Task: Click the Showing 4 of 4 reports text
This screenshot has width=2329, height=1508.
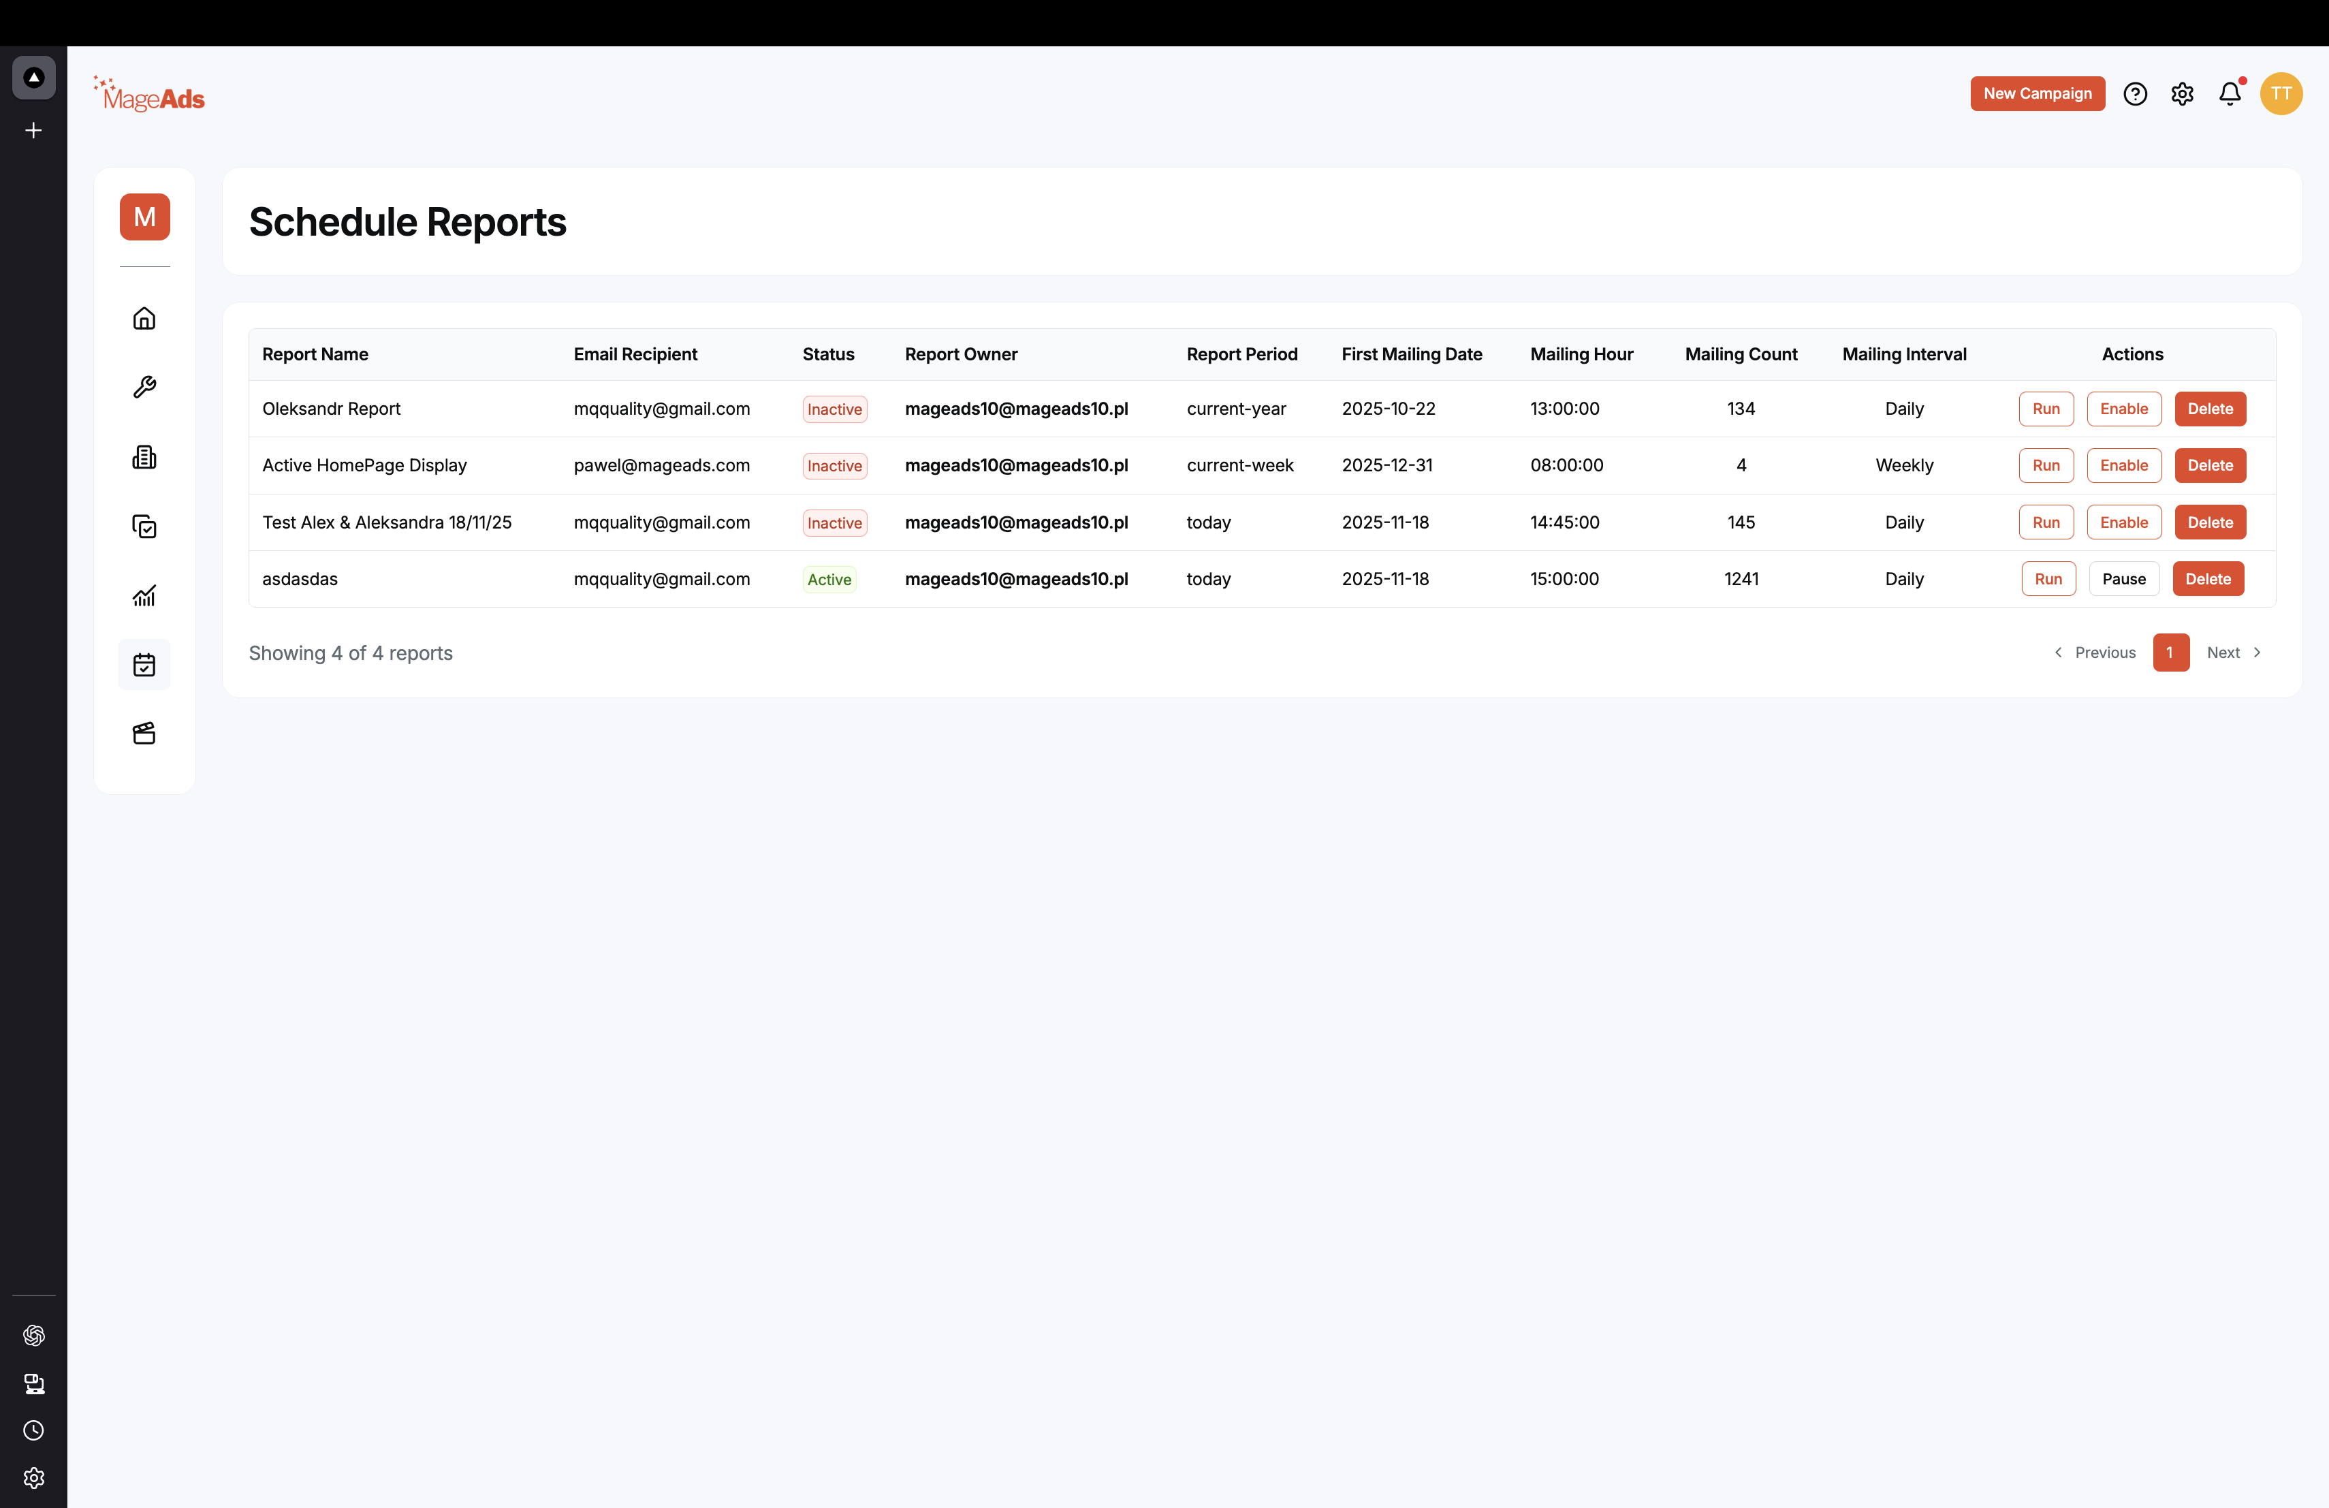Action: [x=350, y=653]
